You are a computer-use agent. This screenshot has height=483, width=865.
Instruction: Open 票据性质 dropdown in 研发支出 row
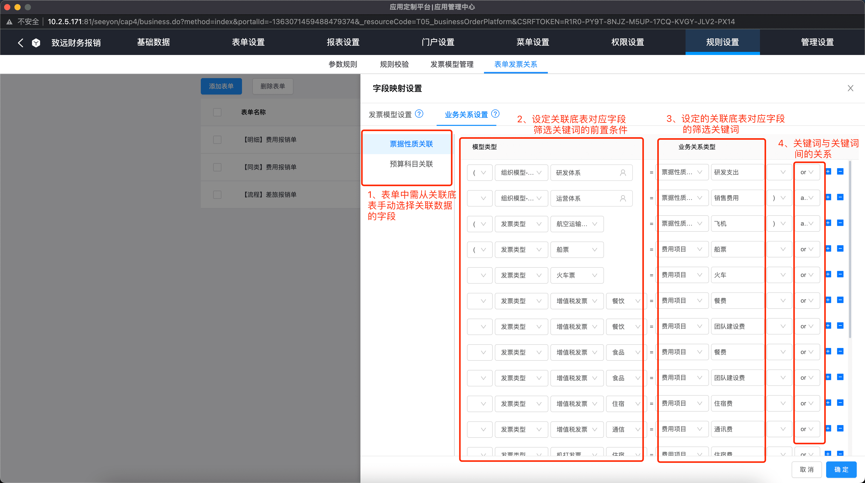[x=682, y=172]
